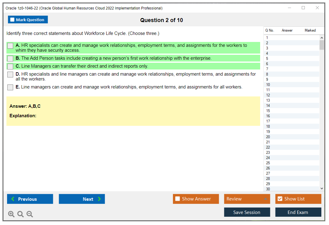Click the question list scrollbar down arrow

(x=322, y=188)
